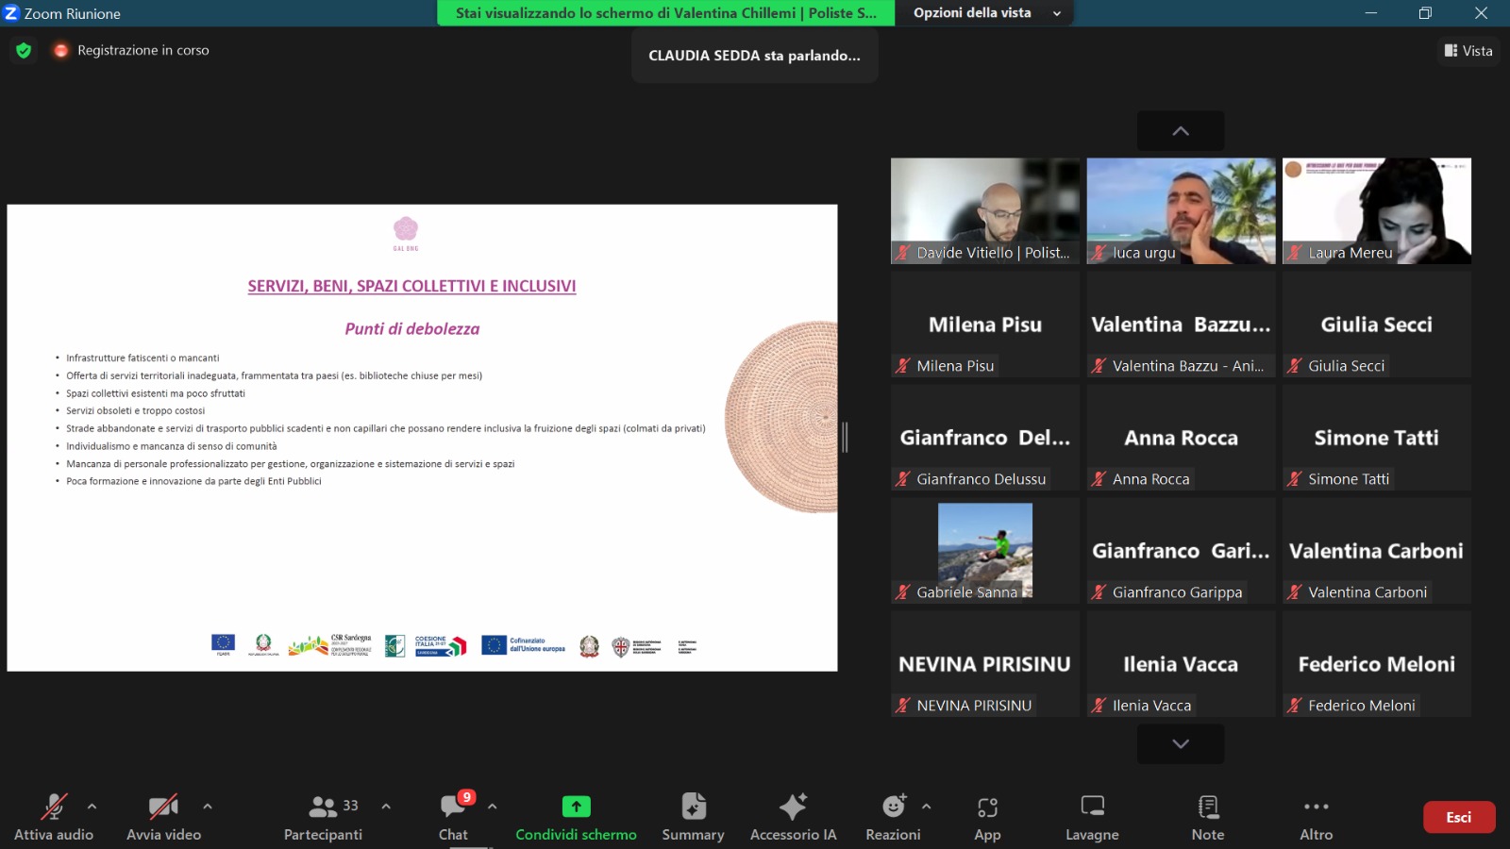Image resolution: width=1510 pixels, height=849 pixels.
Task: Expand audio options arrow beside Attiva audio
Action: pyautogui.click(x=92, y=807)
